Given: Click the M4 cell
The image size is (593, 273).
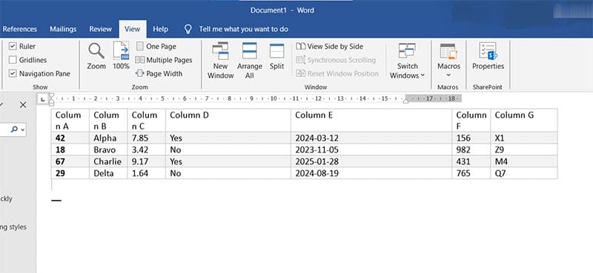Looking at the screenshot, I should point(524,161).
